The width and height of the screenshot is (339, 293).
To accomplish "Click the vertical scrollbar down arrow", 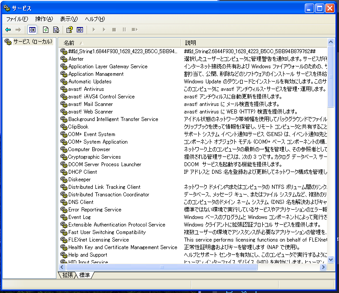I will 331,259.
